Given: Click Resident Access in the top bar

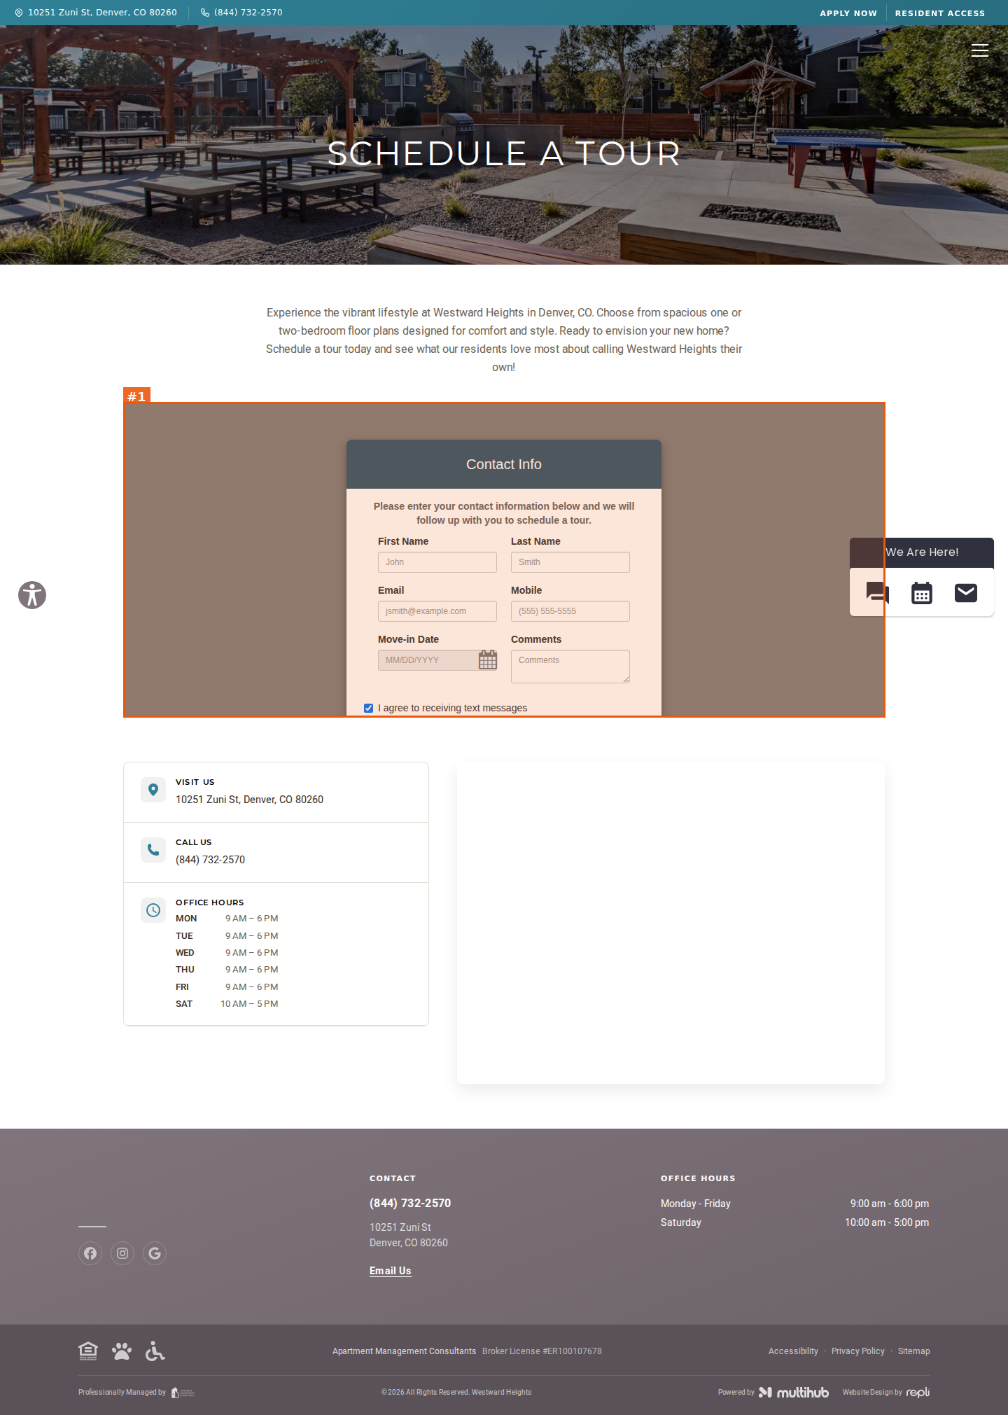Looking at the screenshot, I should click(940, 13).
